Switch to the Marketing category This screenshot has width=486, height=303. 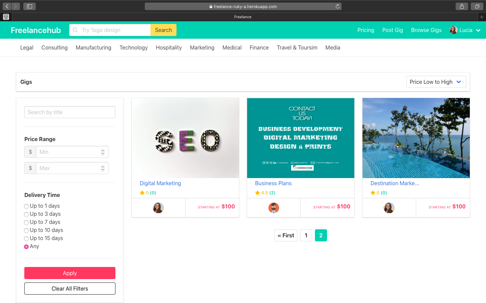[202, 47]
